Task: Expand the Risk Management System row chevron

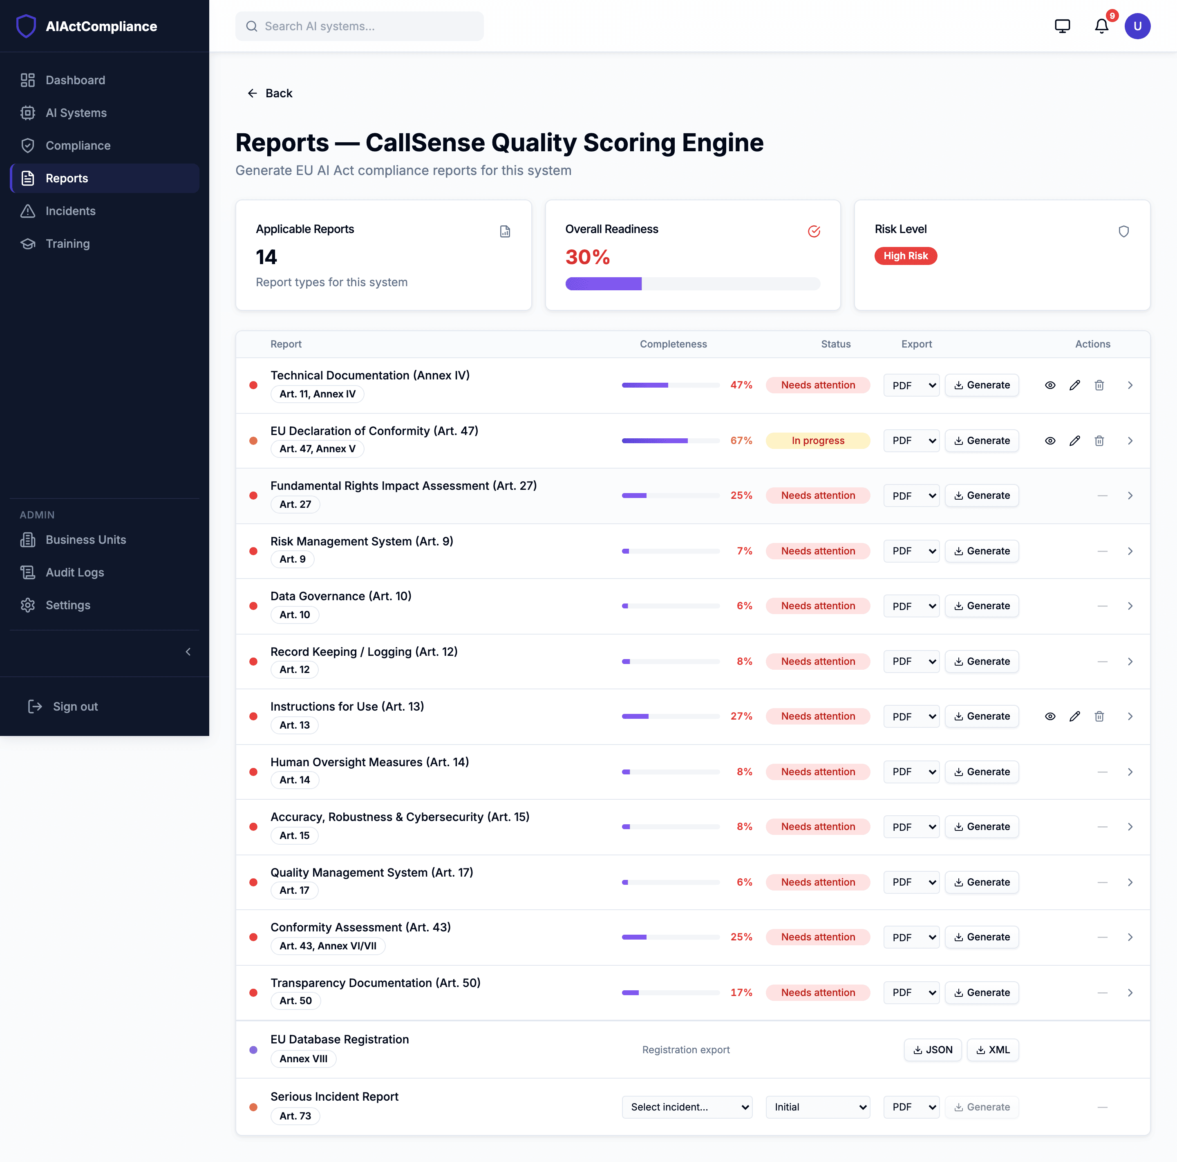Action: click(1130, 551)
